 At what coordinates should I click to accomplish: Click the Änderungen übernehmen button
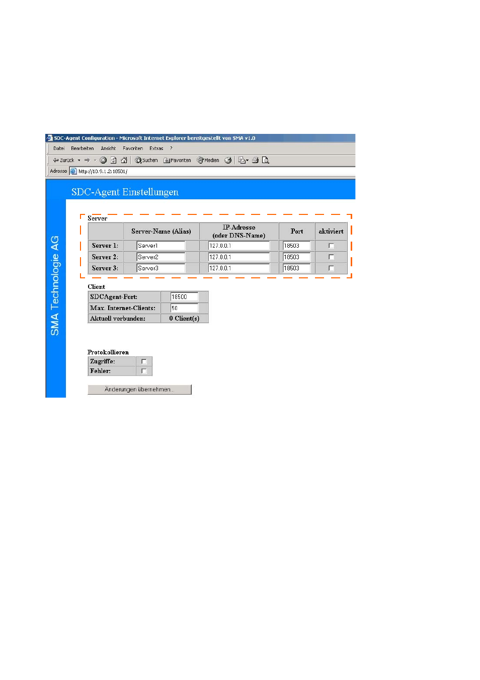[x=139, y=390]
